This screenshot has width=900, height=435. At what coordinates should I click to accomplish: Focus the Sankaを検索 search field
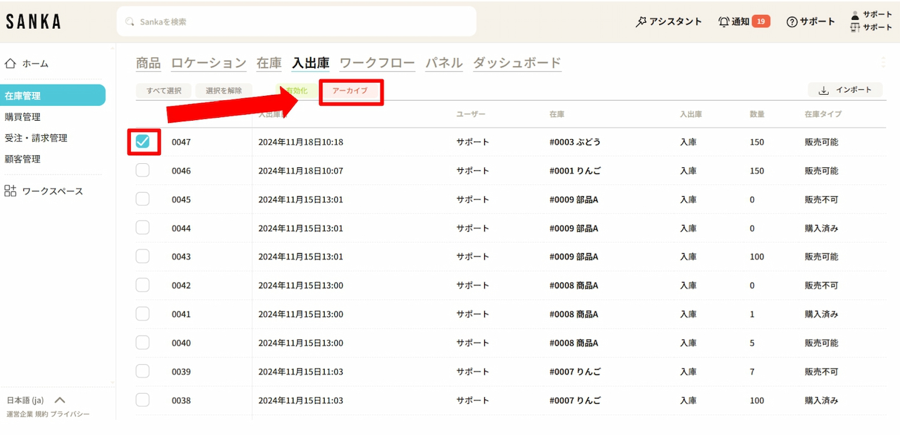296,22
